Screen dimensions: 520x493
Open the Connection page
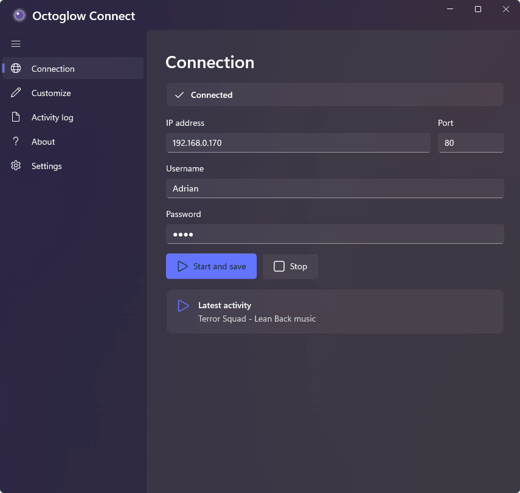73,68
